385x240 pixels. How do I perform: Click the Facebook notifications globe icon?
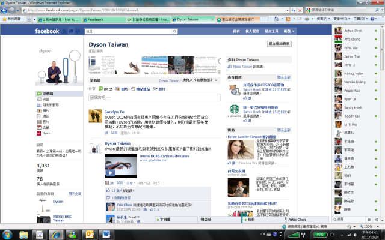(x=78, y=31)
